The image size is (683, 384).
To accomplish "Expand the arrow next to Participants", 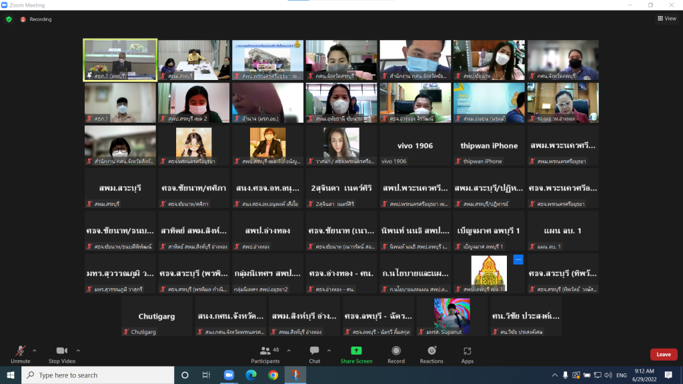I will [289, 351].
